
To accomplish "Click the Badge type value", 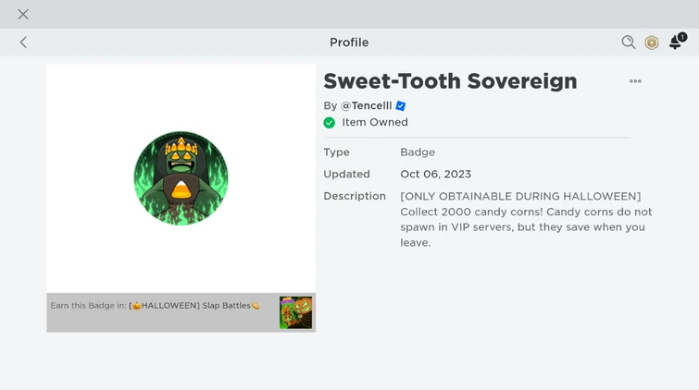I will 418,152.
